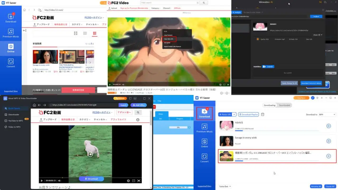Mute the Itkool video player volume

pyautogui.click(x=59, y=181)
